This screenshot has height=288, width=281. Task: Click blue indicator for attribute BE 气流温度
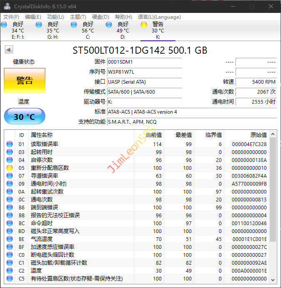click(x=10, y=239)
